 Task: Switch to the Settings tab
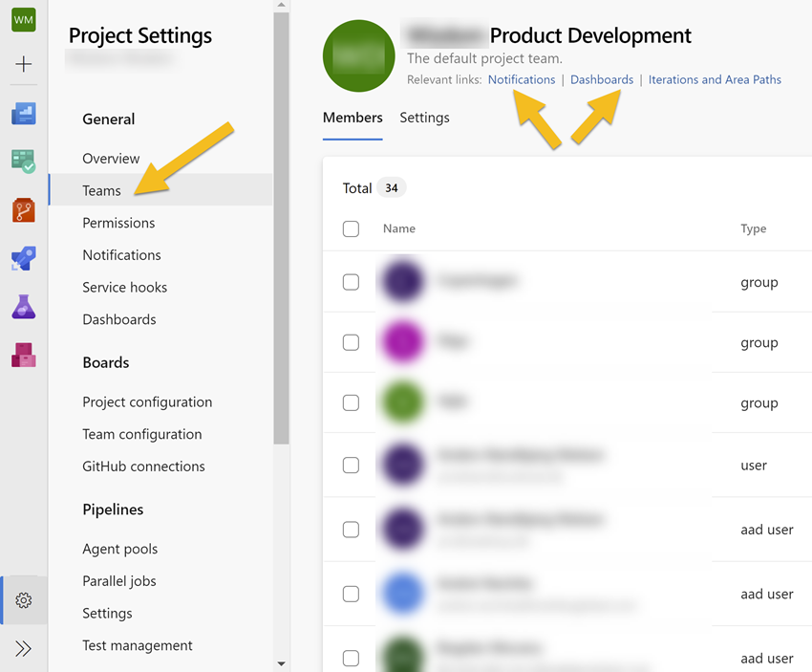pos(424,118)
